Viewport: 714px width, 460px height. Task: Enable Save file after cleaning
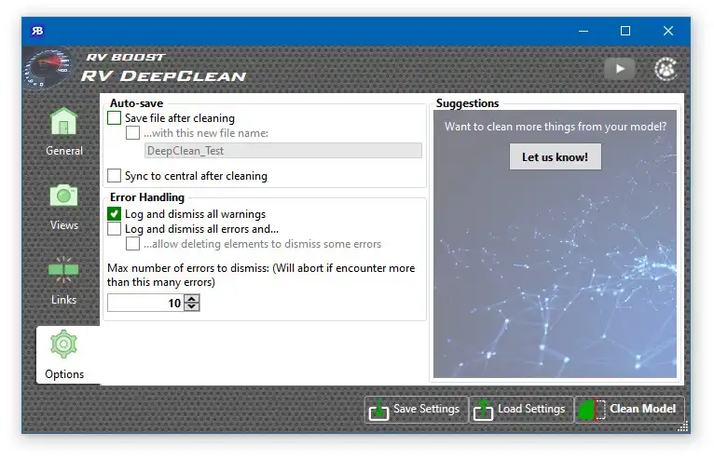click(x=115, y=118)
